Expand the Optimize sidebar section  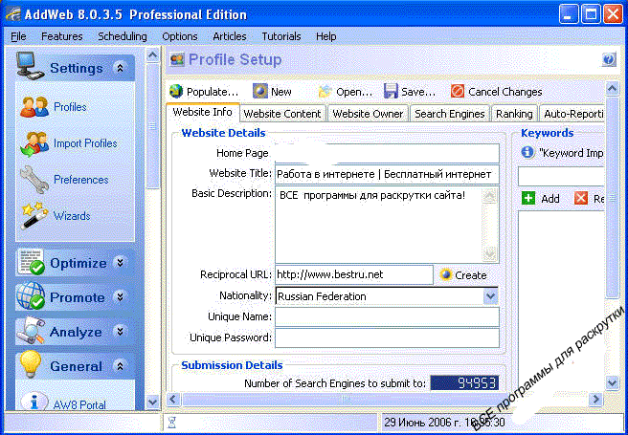[120, 263]
